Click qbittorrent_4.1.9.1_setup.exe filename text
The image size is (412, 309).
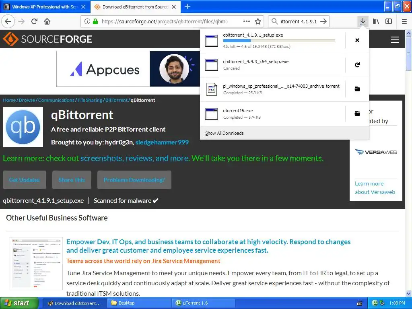tap(43, 200)
